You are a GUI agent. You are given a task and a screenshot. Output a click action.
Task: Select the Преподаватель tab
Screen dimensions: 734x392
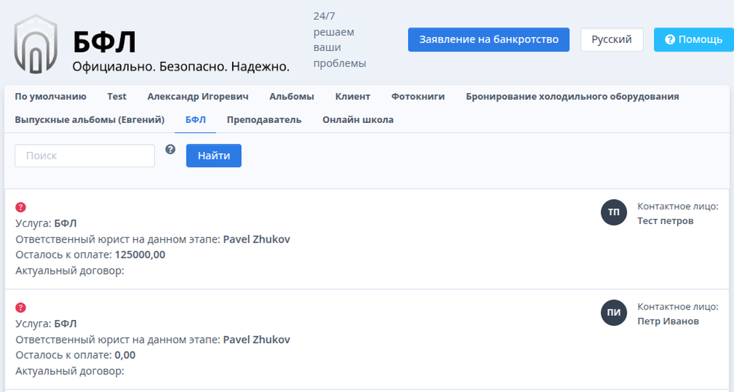click(263, 120)
